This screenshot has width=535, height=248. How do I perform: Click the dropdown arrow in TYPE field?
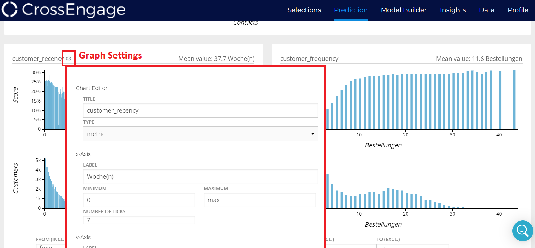(x=312, y=134)
